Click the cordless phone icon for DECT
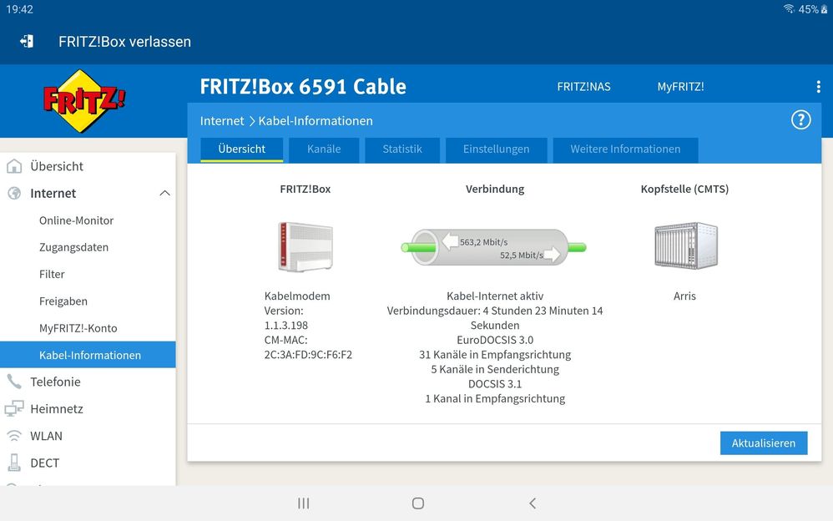This screenshot has width=833, height=521. pyautogui.click(x=14, y=463)
